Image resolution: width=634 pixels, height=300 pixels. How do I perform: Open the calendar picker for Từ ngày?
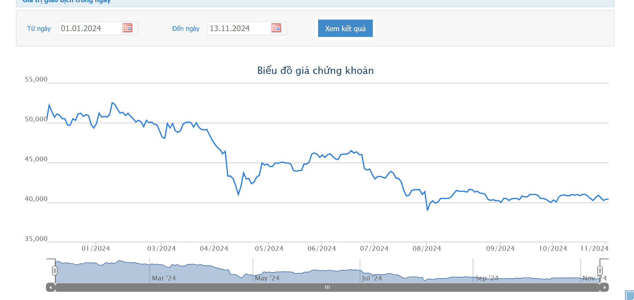pos(127,28)
